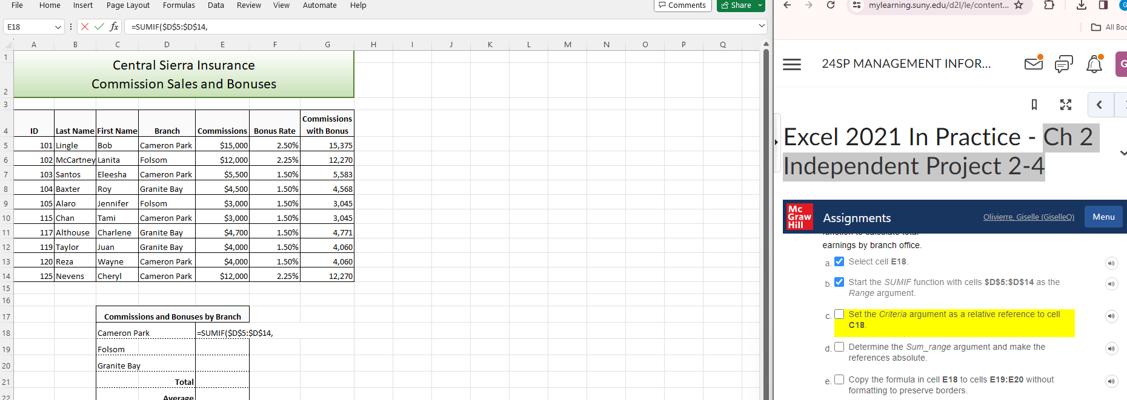The height and width of the screenshot is (400, 1127).
Task: Confirm formula with the checkmark Enter icon
Action: [99, 27]
